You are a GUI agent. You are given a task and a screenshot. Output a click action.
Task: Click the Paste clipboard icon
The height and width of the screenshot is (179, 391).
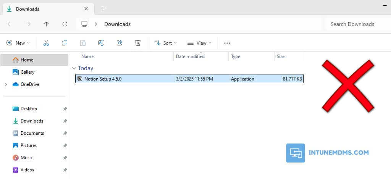coord(83,43)
